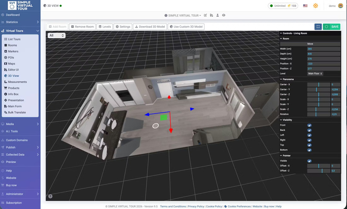
Task: Open the Info Box section
Action: coord(13,94)
